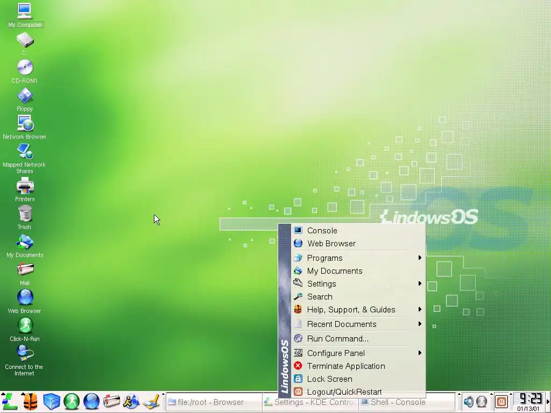Choose Run Command... from the menu

click(358, 339)
